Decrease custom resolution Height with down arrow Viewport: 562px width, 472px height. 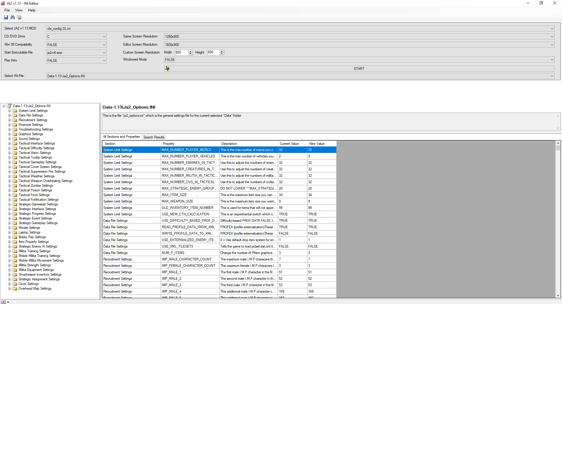click(x=222, y=54)
